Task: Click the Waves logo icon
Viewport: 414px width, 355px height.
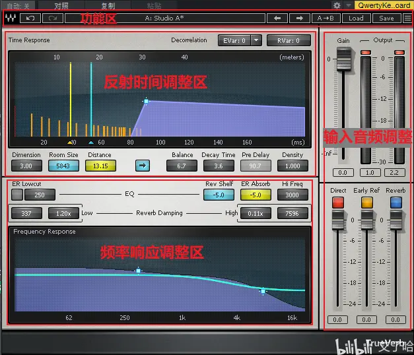Action: click(x=11, y=18)
